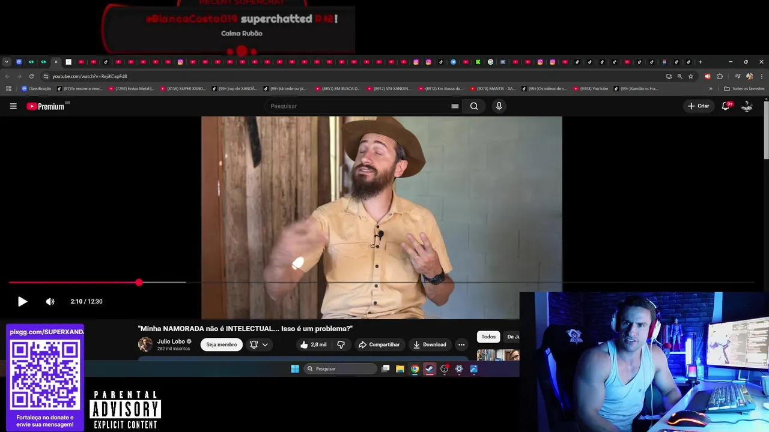The image size is (769, 432).
Task: Open the "(8851) EM BUSCA D..." bookmark
Action: (x=338, y=89)
